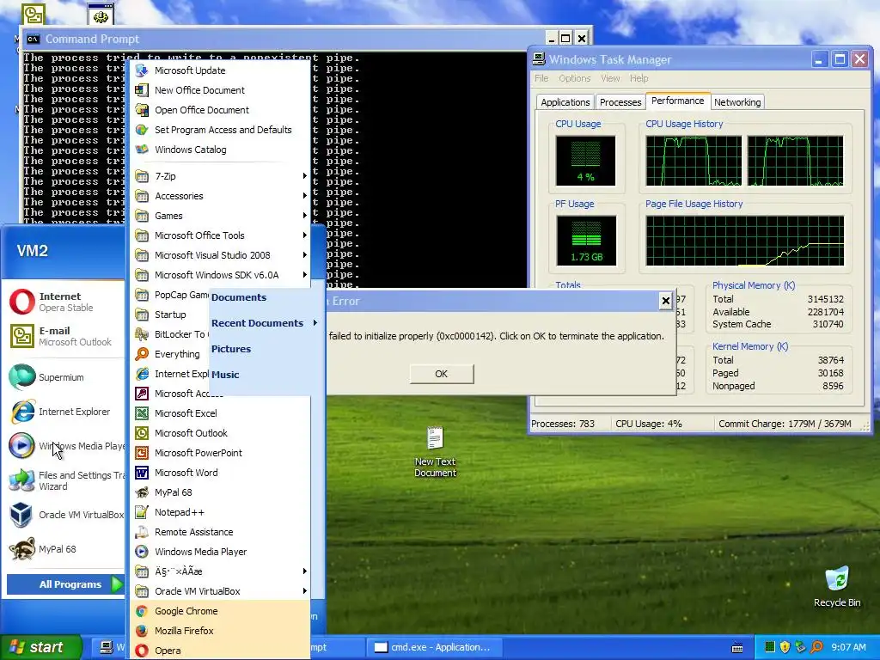This screenshot has height=660, width=880.
Task: Select New Text Document desktop file
Action: pyautogui.click(x=435, y=452)
